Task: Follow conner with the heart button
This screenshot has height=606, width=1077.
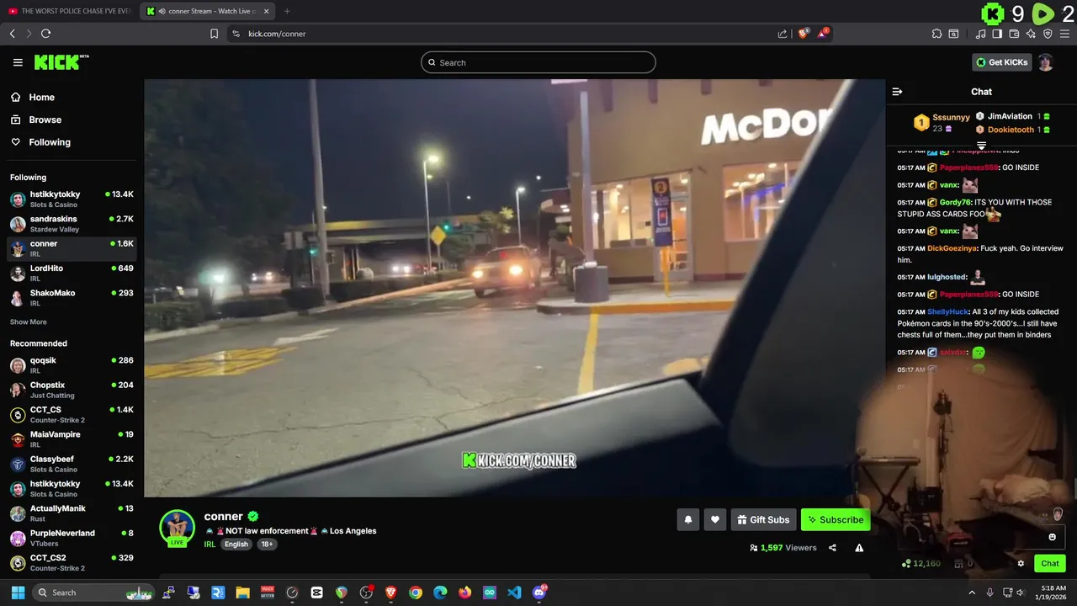Action: (714, 520)
